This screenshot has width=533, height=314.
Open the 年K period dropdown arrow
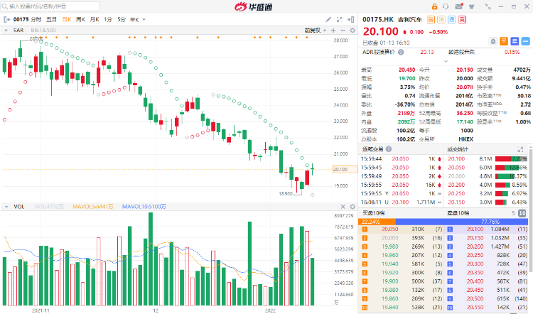tap(144, 20)
